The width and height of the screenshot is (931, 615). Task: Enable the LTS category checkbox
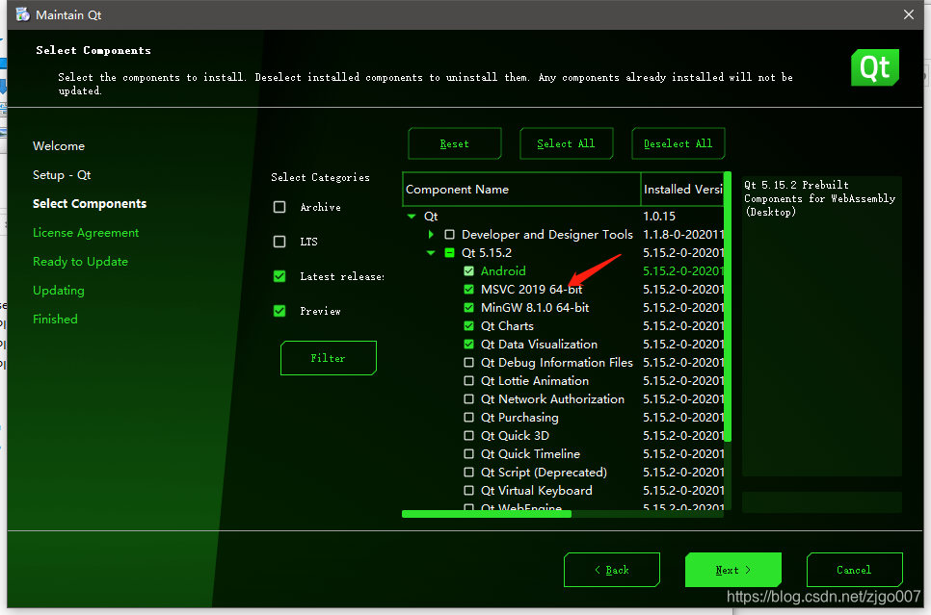(x=279, y=242)
